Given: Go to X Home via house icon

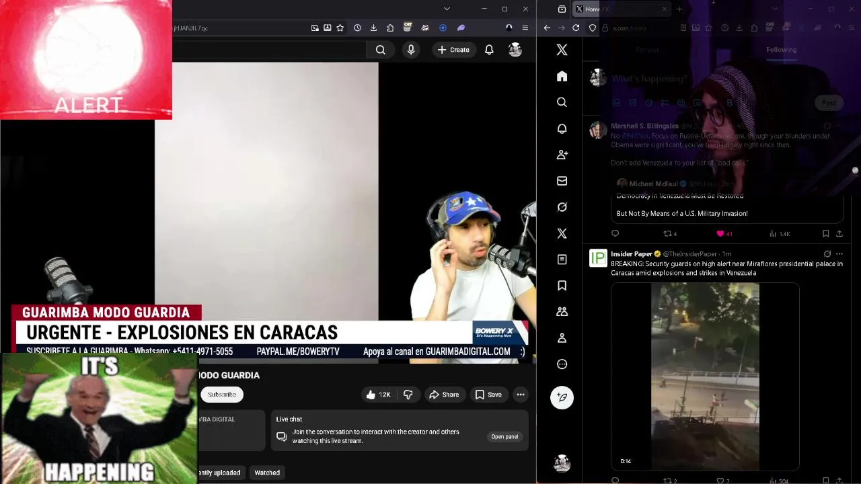Looking at the screenshot, I should click(562, 76).
